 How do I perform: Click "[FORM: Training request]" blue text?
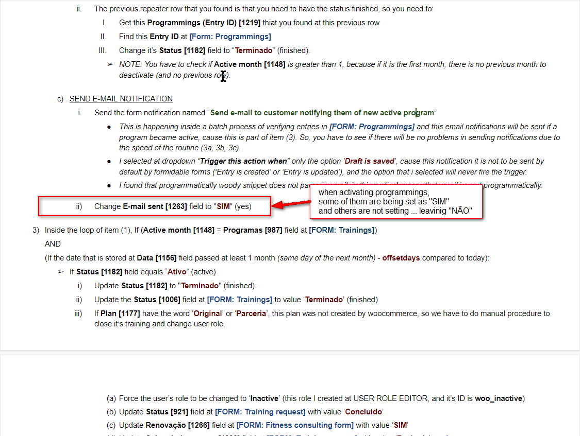pos(260,412)
